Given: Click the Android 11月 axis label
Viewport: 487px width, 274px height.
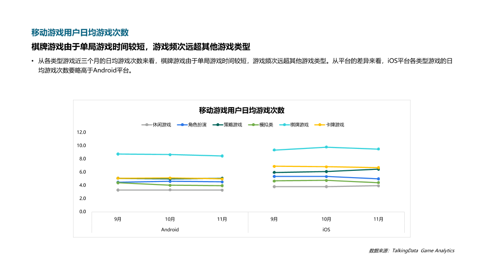Looking at the screenshot, I should pyautogui.click(x=222, y=219).
